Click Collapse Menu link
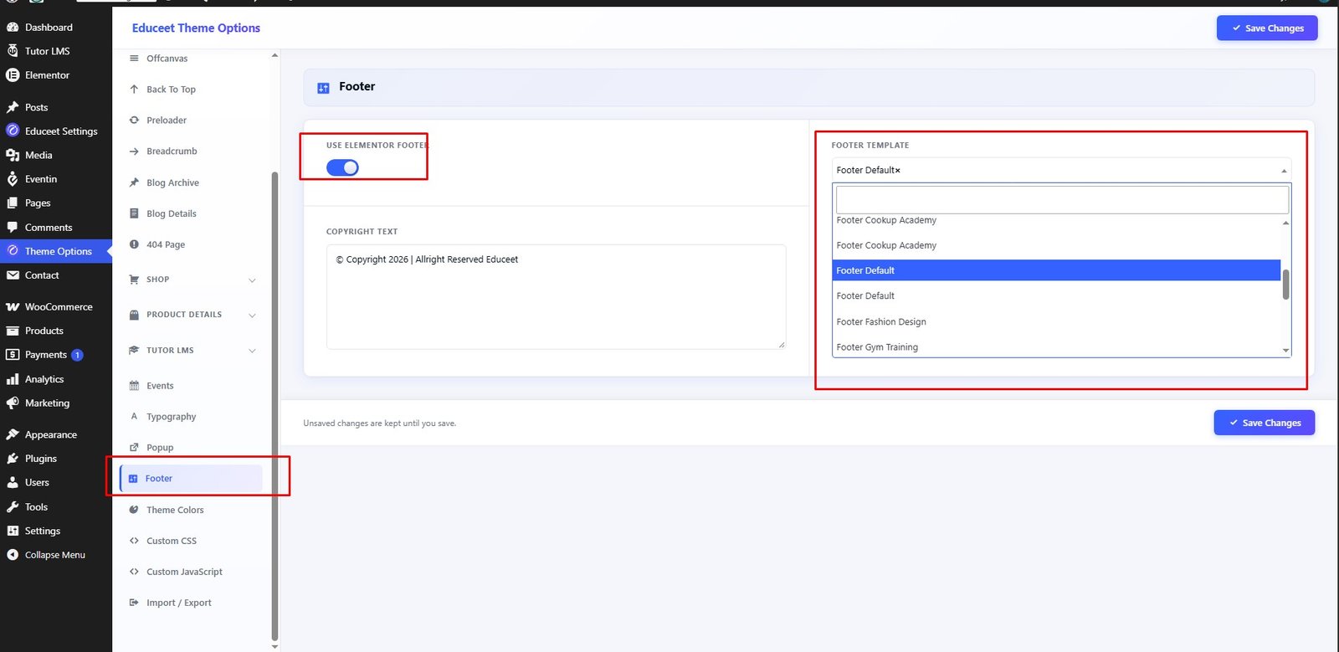This screenshot has width=1339, height=652. click(55, 555)
